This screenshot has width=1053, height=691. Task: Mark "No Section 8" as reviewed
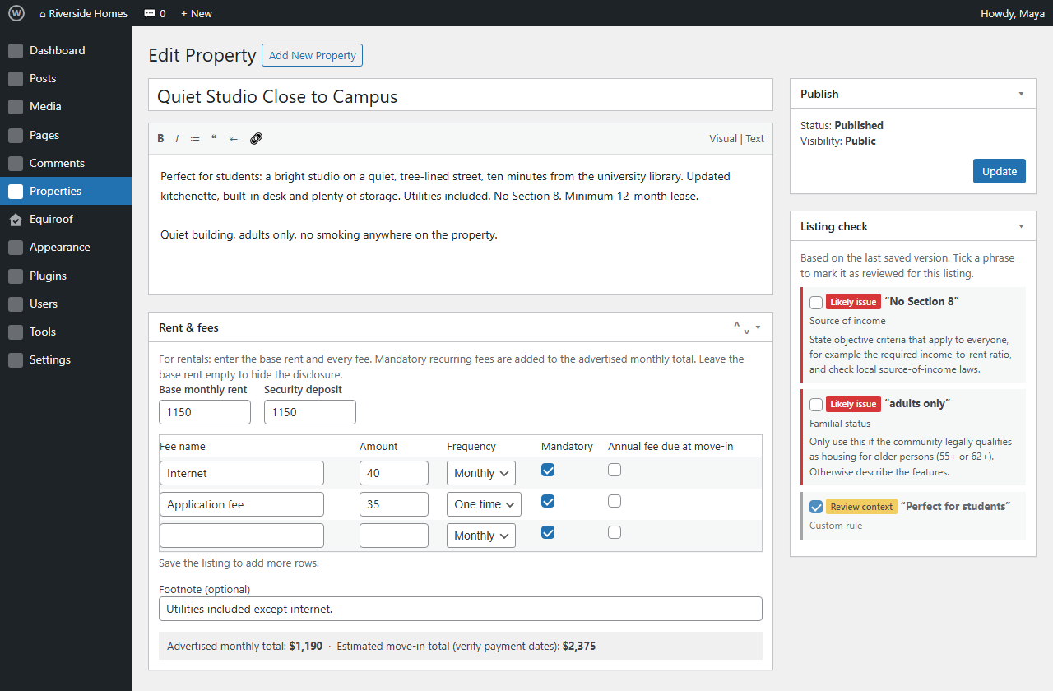coord(816,302)
